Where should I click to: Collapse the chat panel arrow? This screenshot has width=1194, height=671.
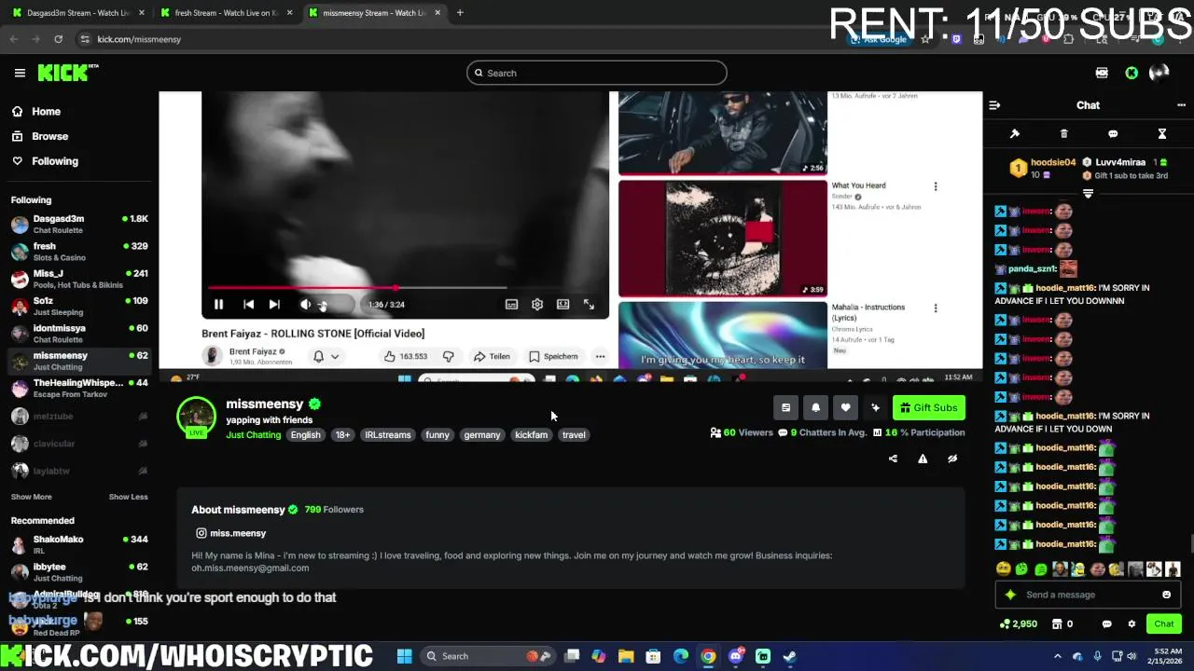(x=994, y=105)
